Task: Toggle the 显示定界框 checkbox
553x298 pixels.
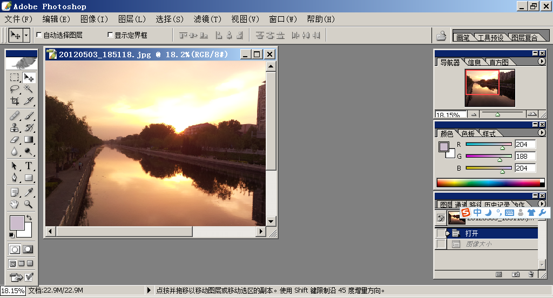Action: coord(110,35)
